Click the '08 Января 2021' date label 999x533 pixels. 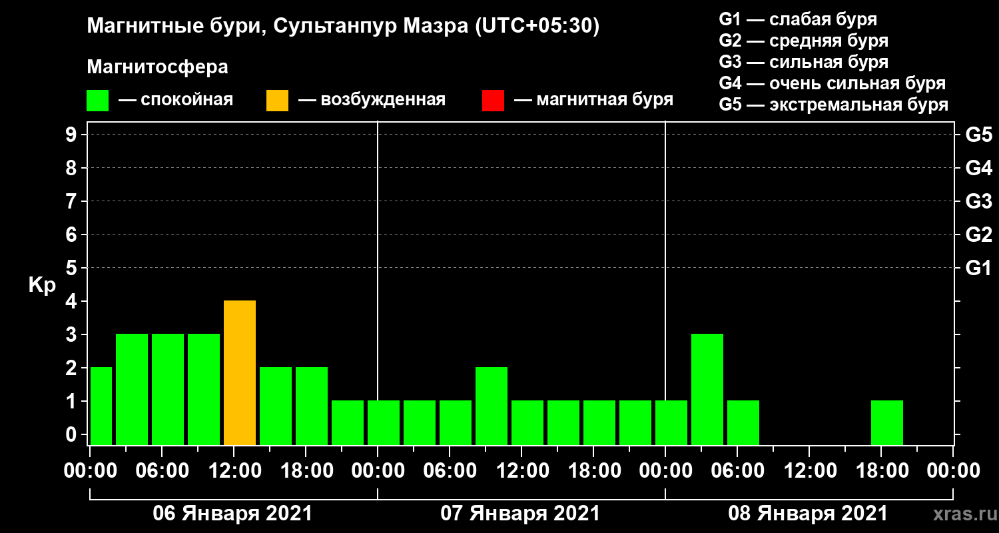click(x=808, y=514)
